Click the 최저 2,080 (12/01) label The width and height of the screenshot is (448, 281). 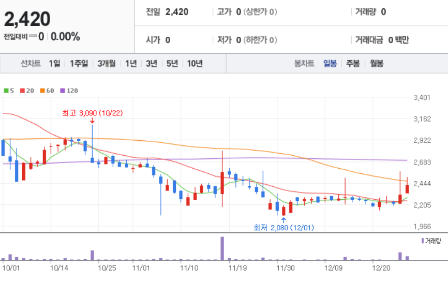point(283,228)
